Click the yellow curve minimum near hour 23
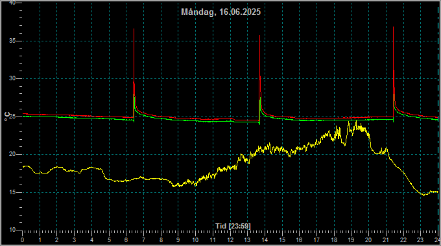 [424, 195]
